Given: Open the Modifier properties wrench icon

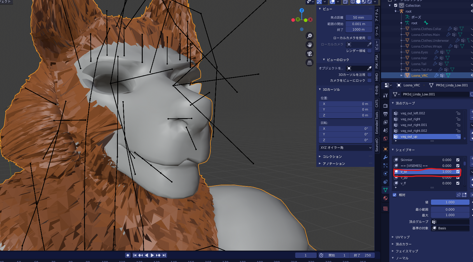Looking at the screenshot, I should (385, 157).
